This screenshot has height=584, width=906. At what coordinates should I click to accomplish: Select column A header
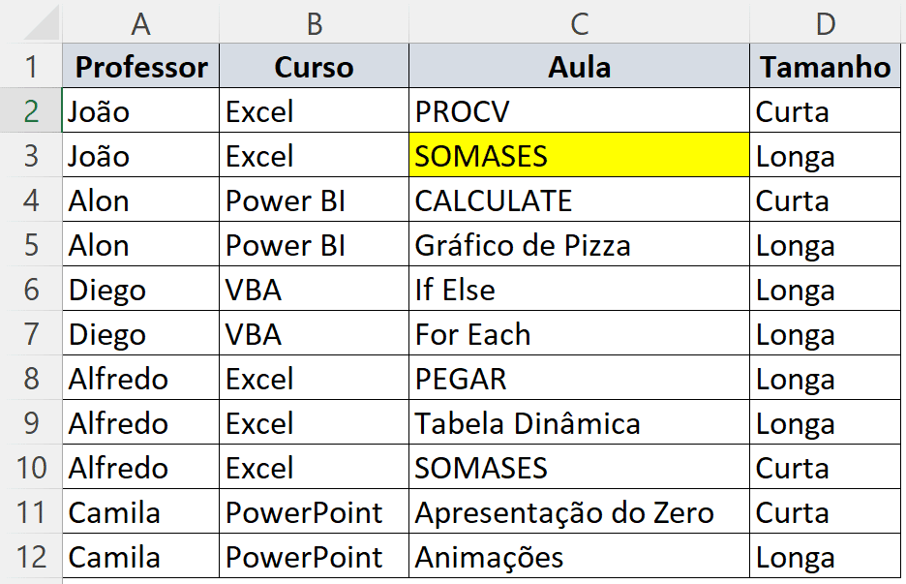point(140,23)
